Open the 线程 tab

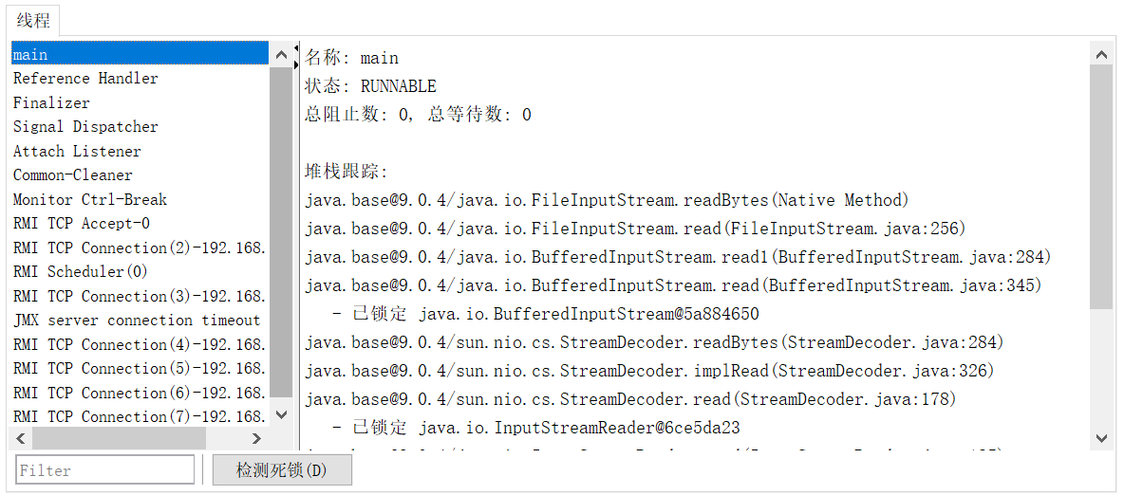[33, 21]
